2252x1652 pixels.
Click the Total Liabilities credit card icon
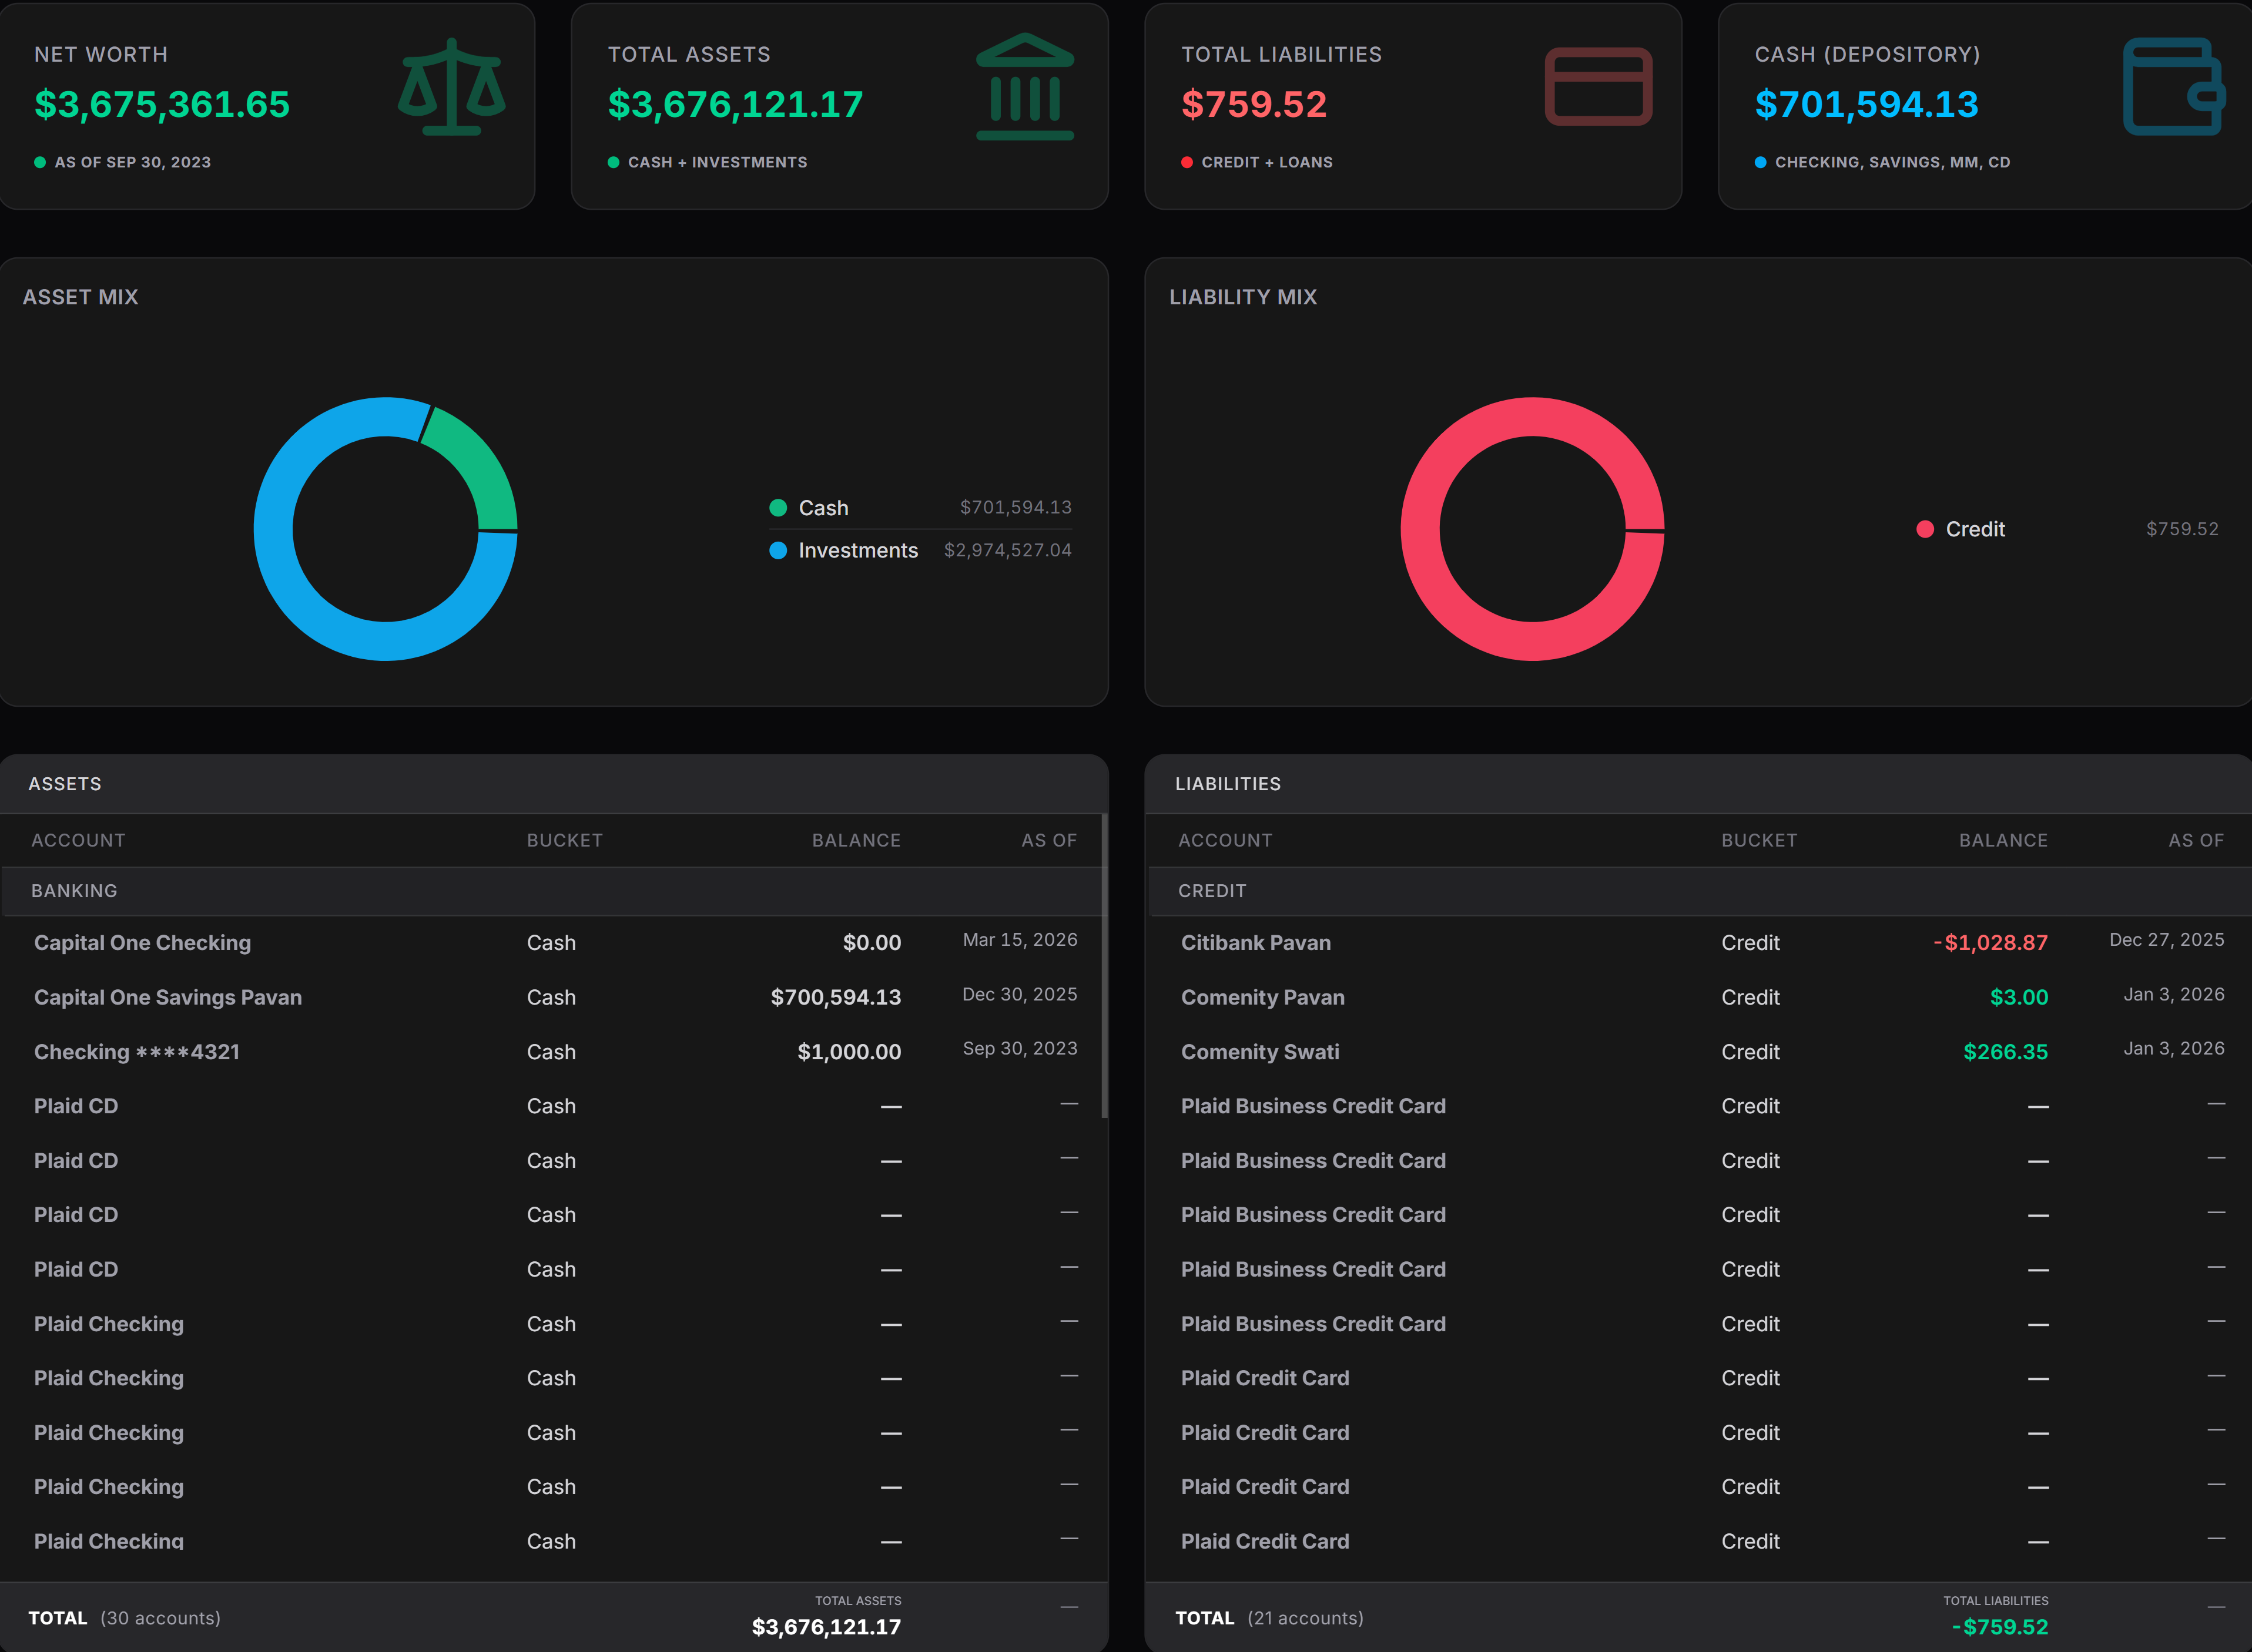tap(1598, 87)
